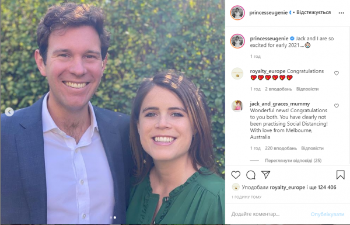This screenshot has height=225, width=350.
Task: Select the first carousel dot indicator
Action: (111, 217)
